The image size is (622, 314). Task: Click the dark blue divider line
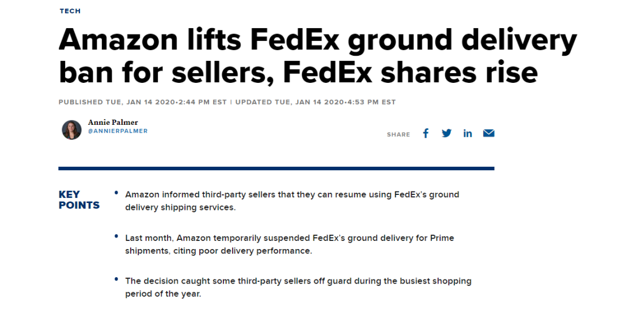pyautogui.click(x=276, y=169)
